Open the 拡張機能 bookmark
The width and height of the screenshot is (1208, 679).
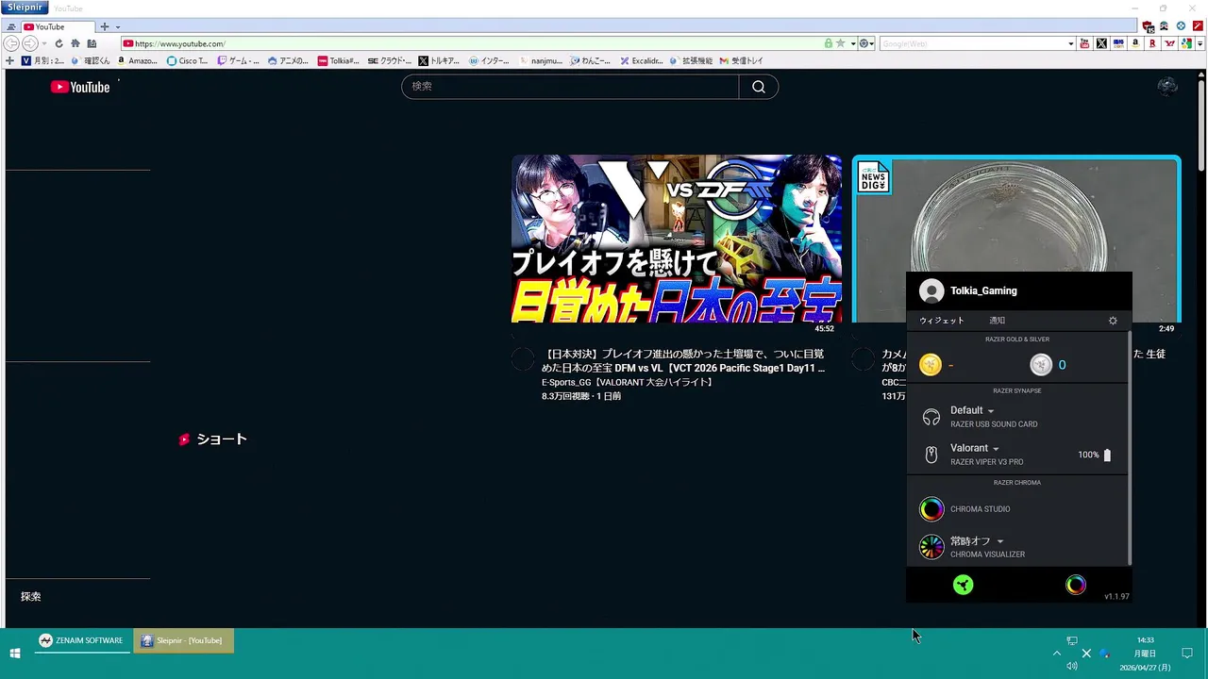pyautogui.click(x=691, y=60)
